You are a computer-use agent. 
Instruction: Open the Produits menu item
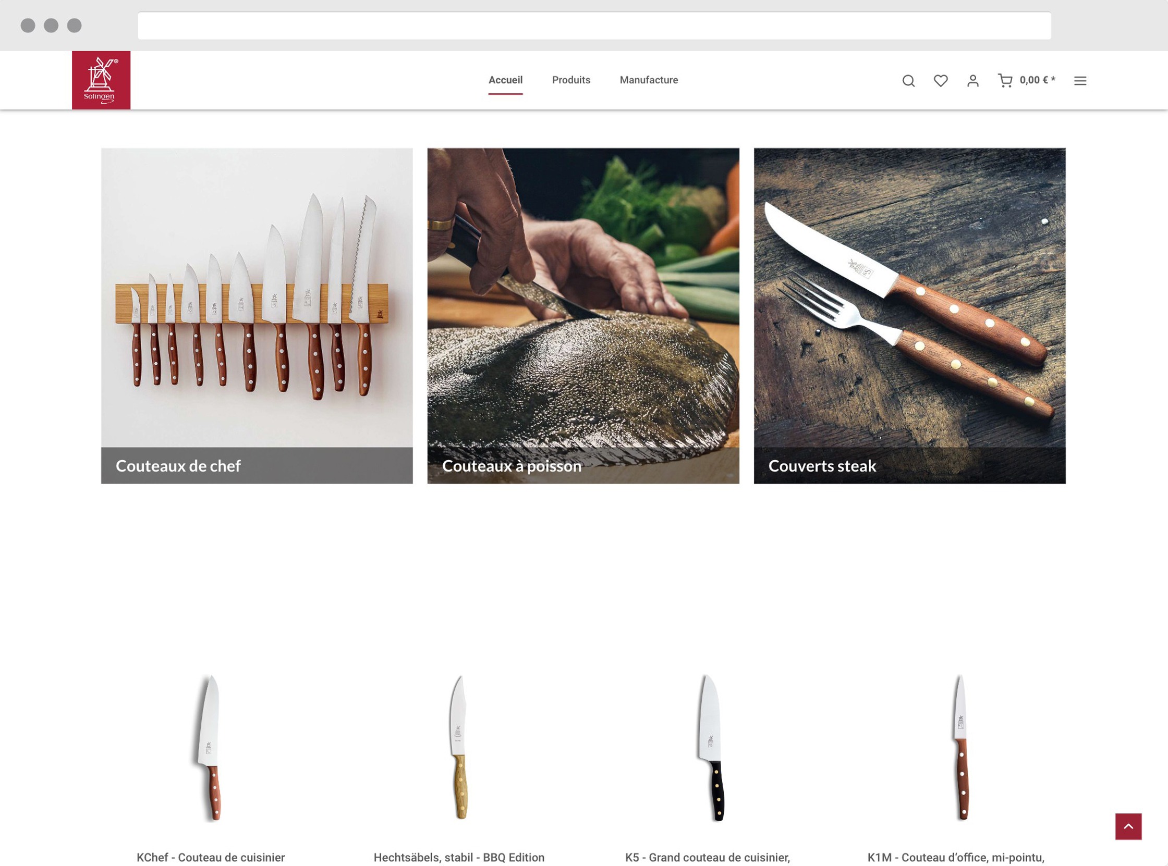(x=570, y=80)
